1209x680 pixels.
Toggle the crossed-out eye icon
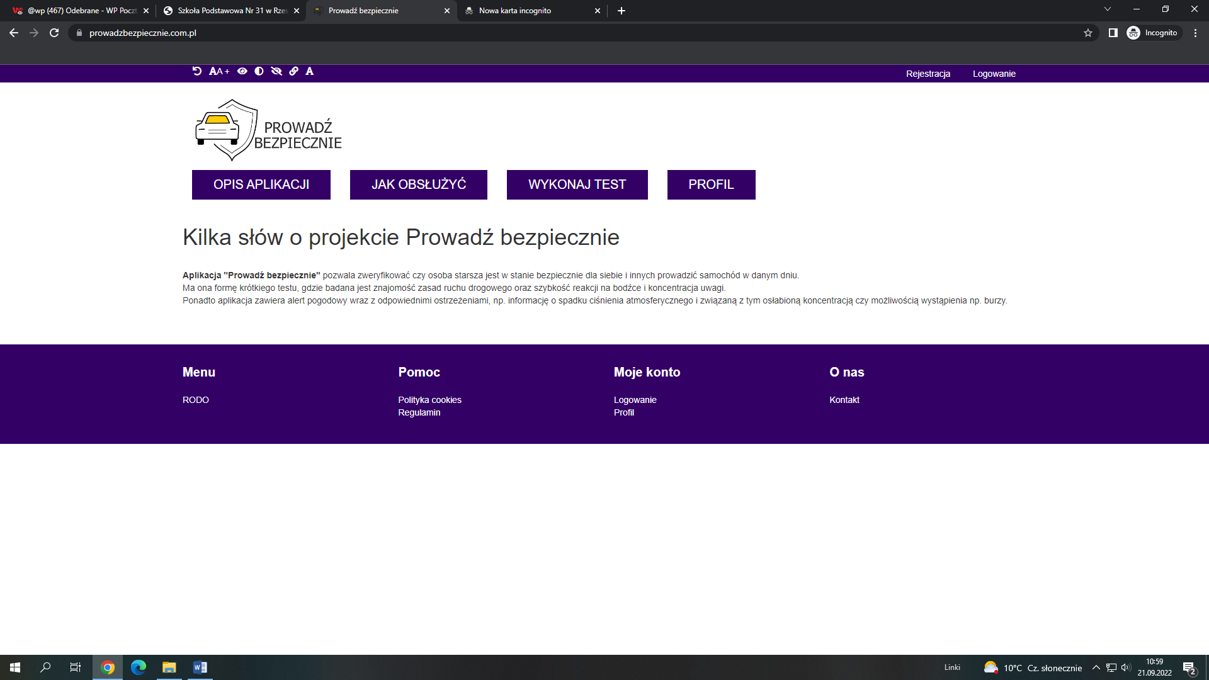click(276, 71)
